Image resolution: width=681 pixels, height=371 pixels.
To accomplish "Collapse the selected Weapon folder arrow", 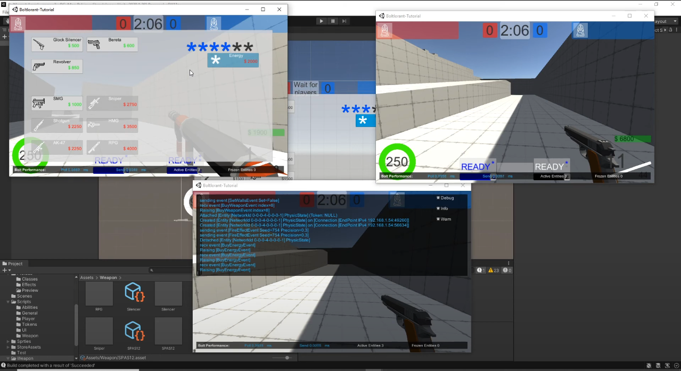I will coord(8,359).
